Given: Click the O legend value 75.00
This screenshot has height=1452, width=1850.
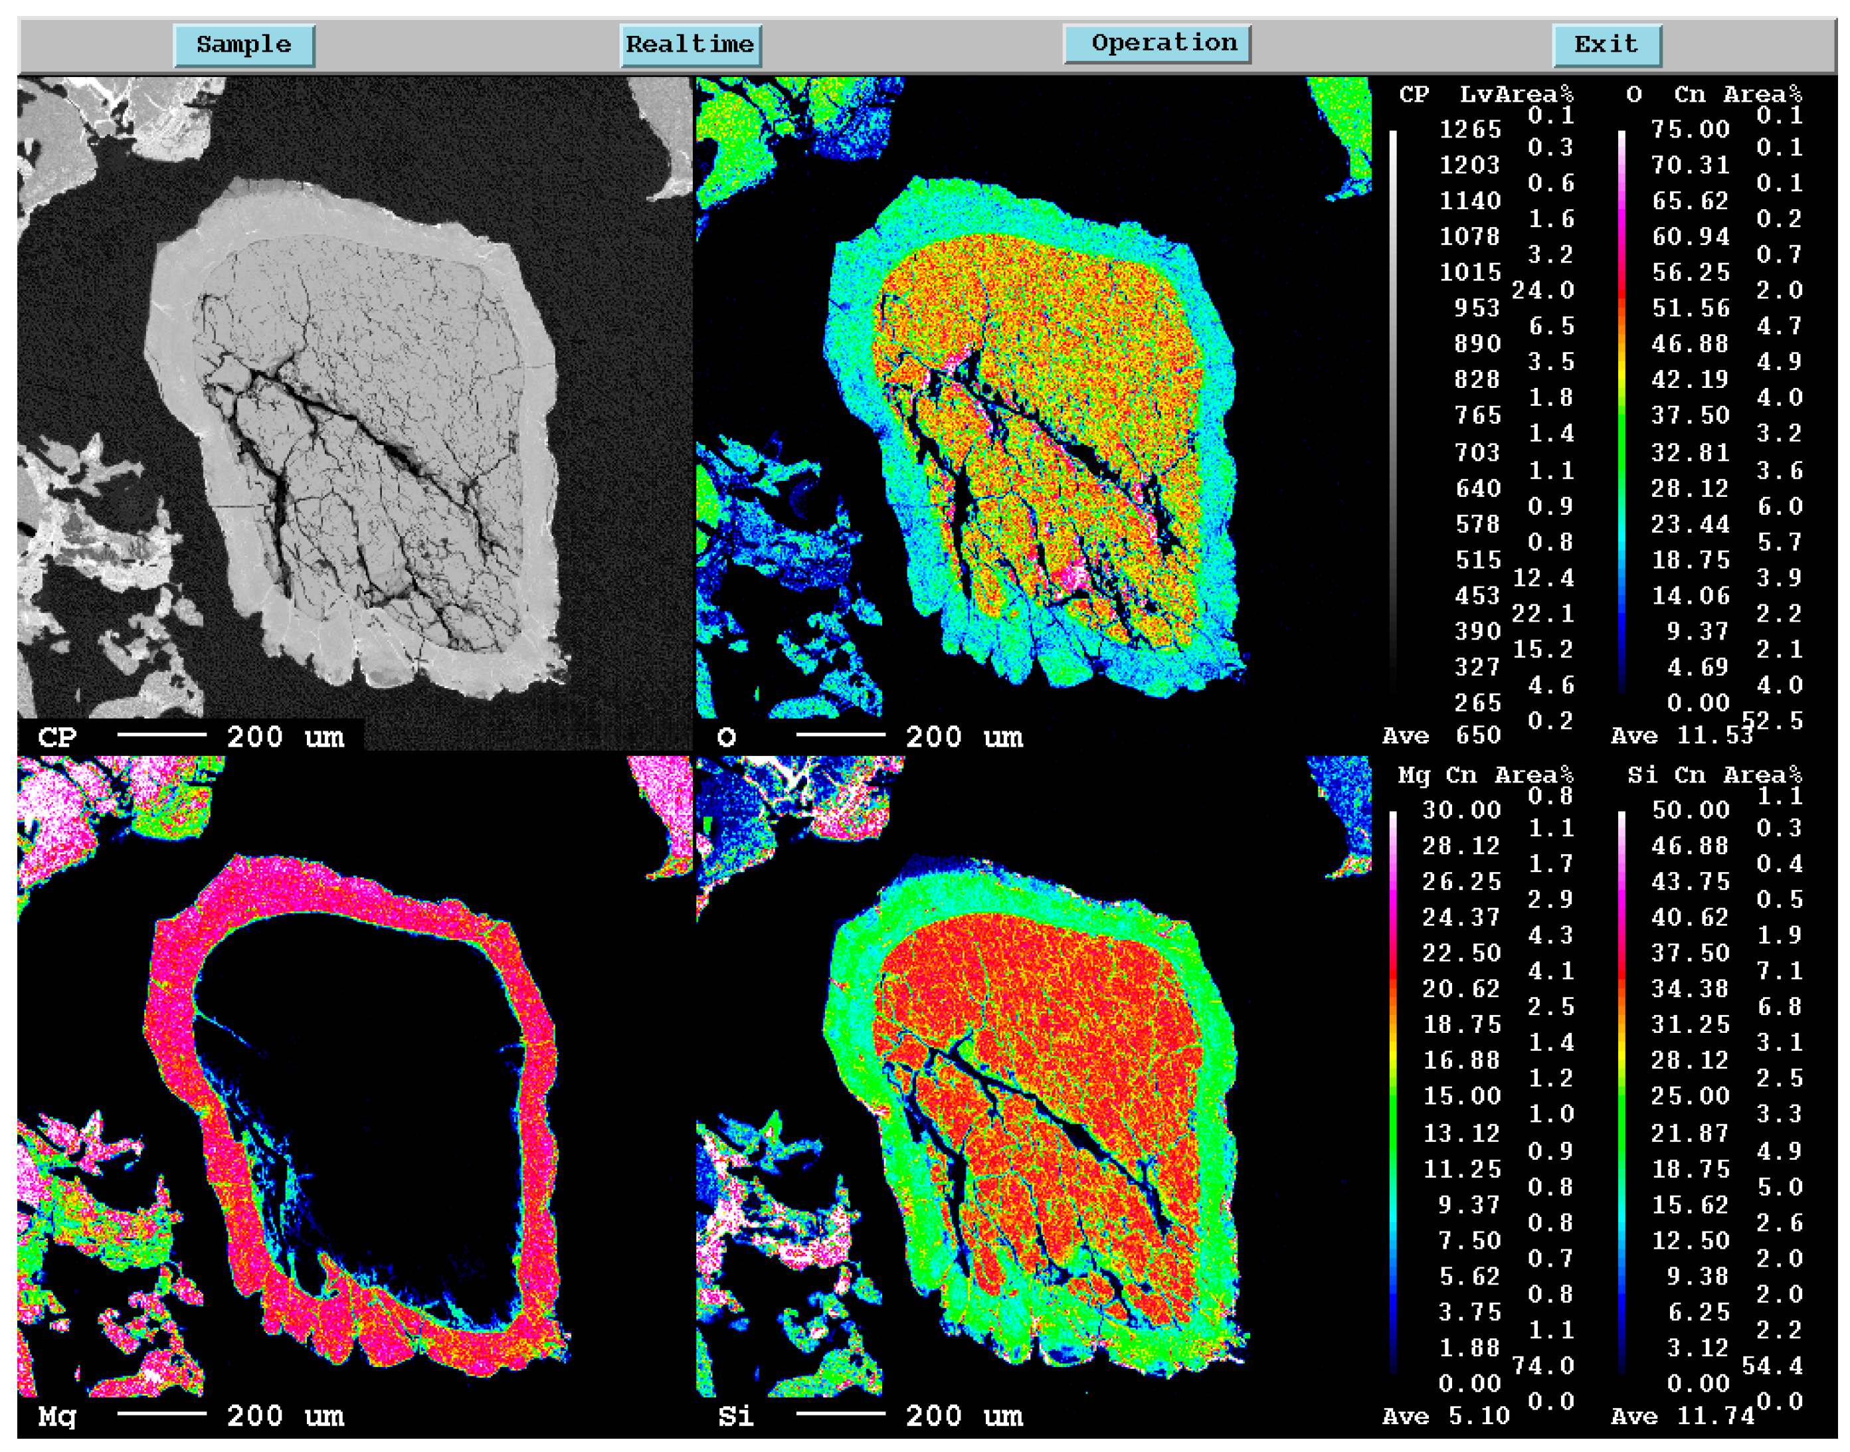Looking at the screenshot, I should pos(1690,130).
